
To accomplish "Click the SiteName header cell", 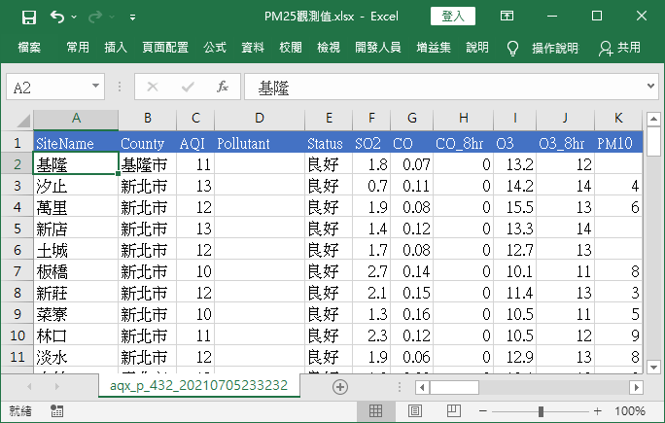I will coord(76,143).
